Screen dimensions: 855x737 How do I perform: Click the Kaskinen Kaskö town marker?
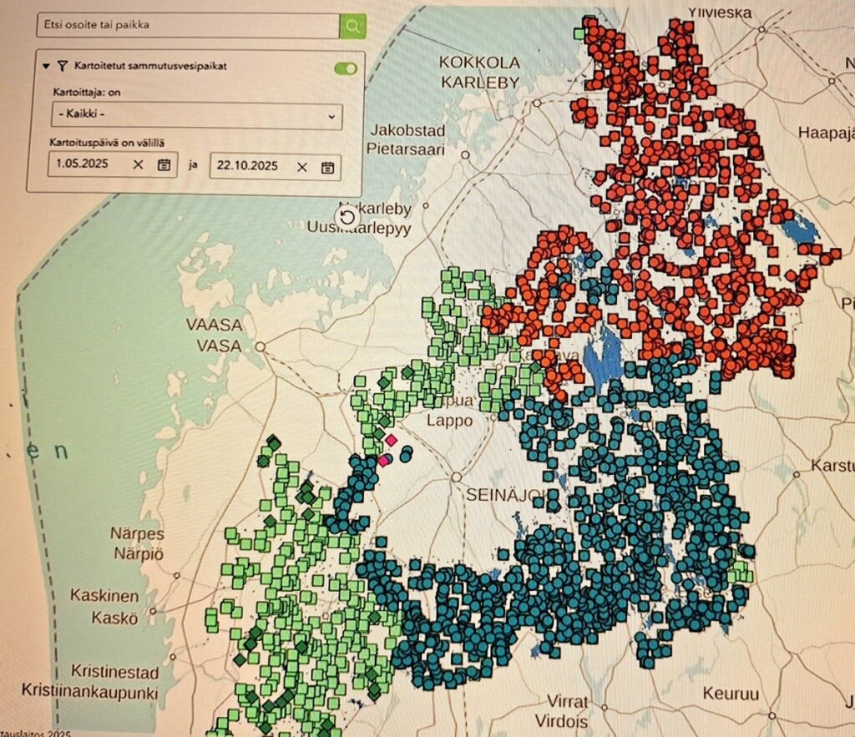[154, 611]
